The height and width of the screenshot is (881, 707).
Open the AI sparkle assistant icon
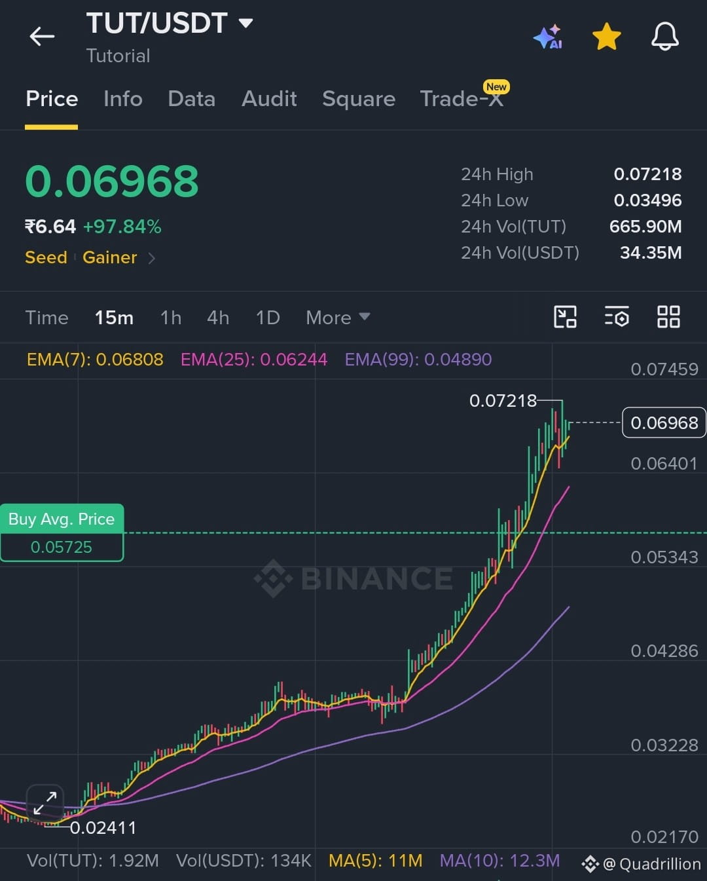pos(548,37)
